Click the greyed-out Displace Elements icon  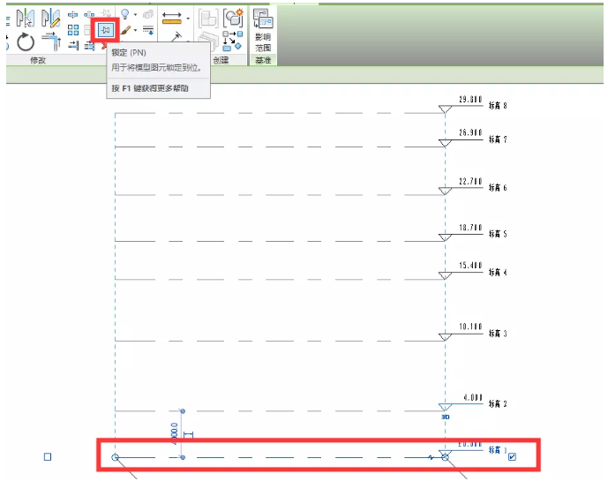[x=148, y=15]
